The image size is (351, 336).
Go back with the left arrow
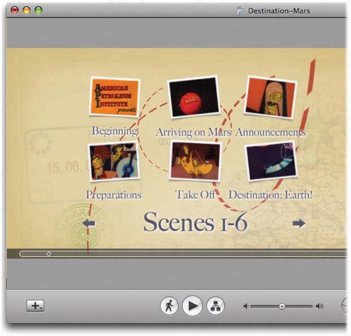(x=89, y=224)
